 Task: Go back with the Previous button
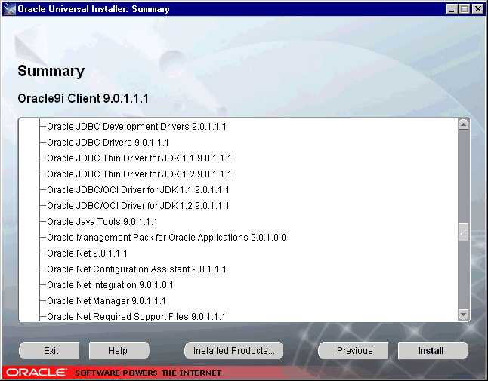[x=354, y=351]
